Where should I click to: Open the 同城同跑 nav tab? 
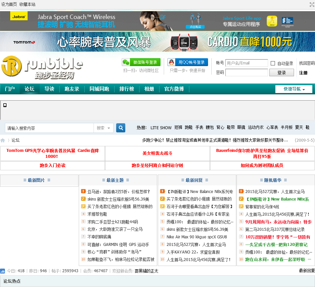pos(99,89)
